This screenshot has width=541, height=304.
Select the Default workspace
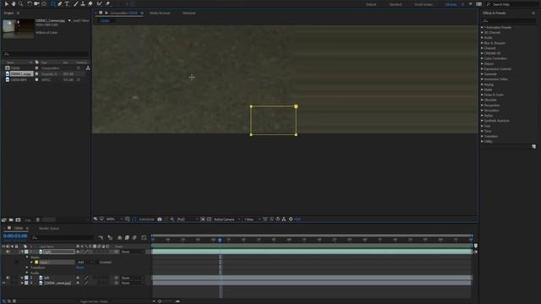371,4
